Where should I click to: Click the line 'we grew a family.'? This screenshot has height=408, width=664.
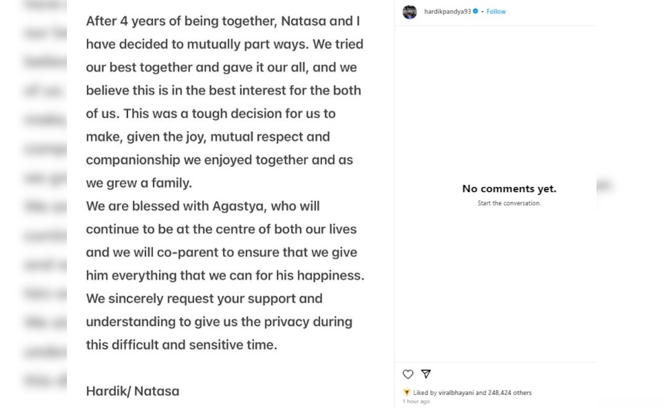tap(139, 182)
